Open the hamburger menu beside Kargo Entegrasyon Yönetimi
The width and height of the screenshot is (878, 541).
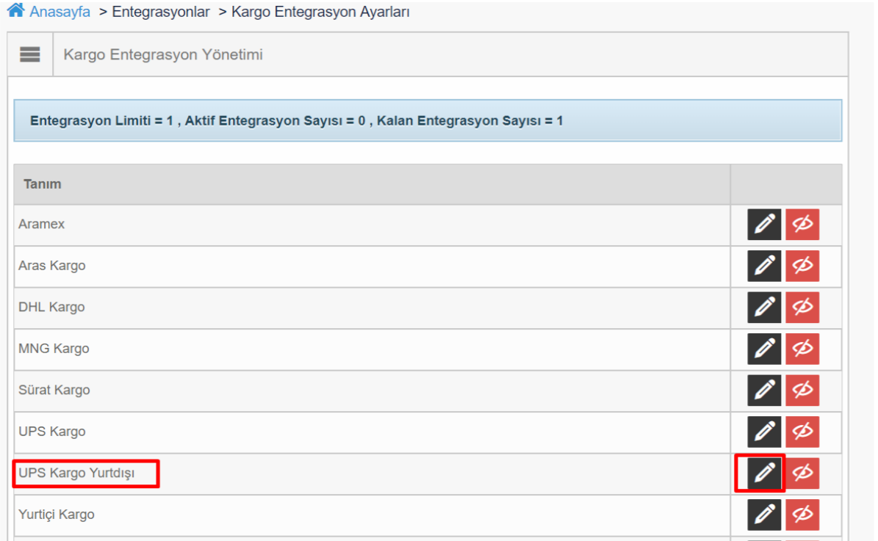(x=29, y=54)
